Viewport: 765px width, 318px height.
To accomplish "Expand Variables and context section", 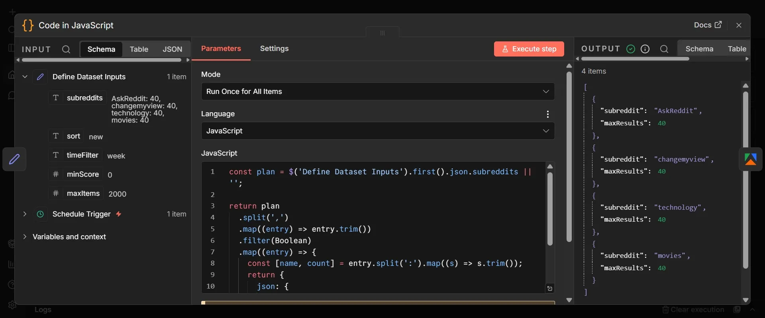I will tap(25, 237).
